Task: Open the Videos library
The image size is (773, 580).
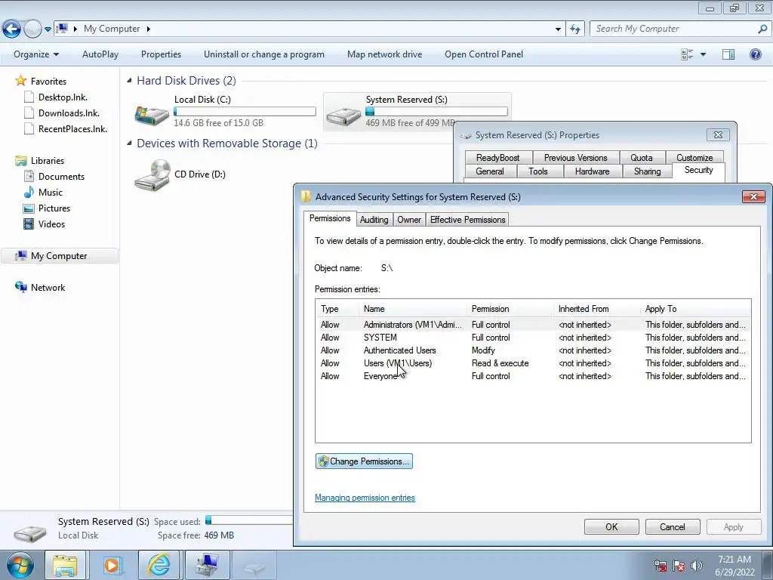Action: tap(45, 224)
